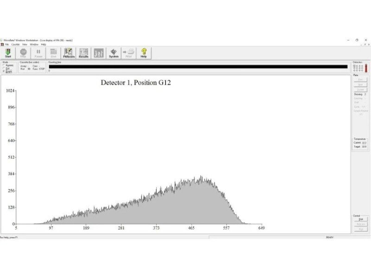Open the Help toolbar icon

pyautogui.click(x=144, y=53)
